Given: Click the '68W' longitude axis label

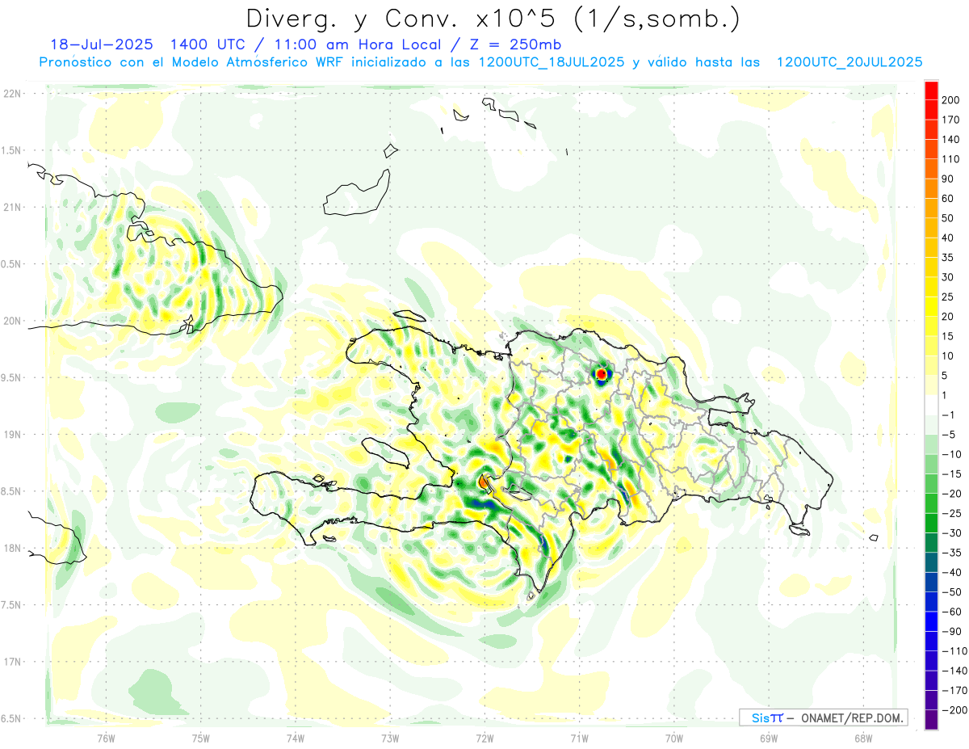Looking at the screenshot, I should [x=862, y=738].
